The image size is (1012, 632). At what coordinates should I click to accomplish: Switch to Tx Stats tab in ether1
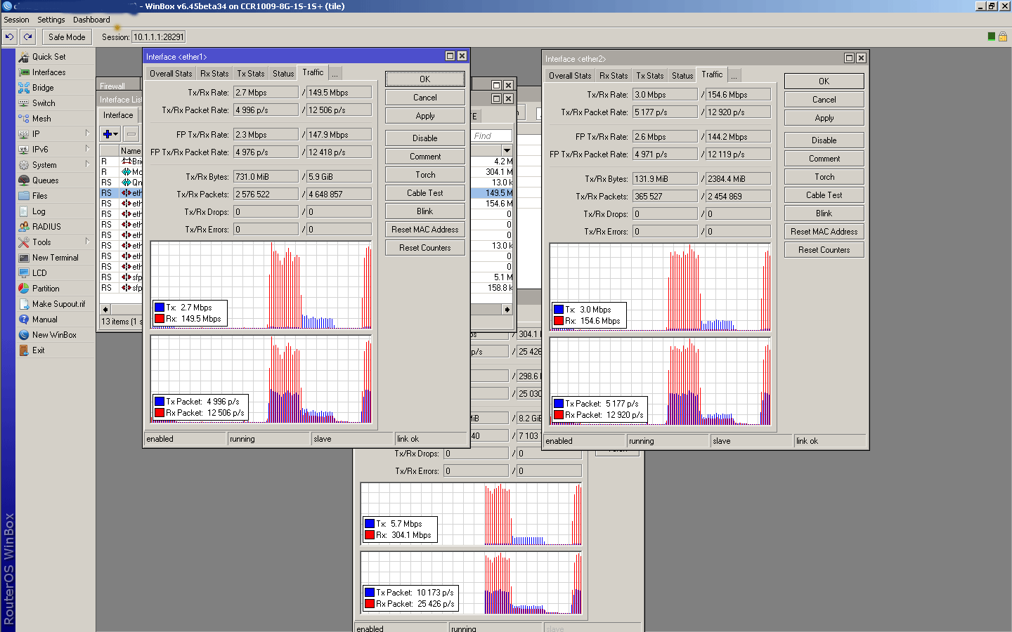251,74
